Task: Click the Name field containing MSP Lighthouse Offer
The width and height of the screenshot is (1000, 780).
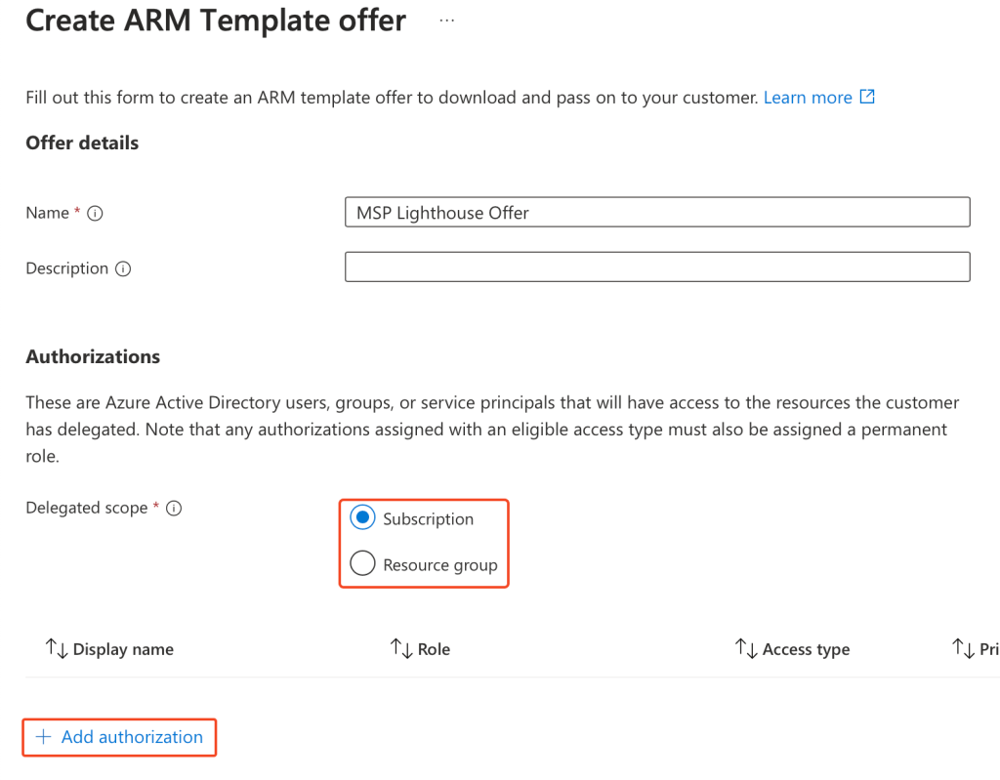Action: 656,213
